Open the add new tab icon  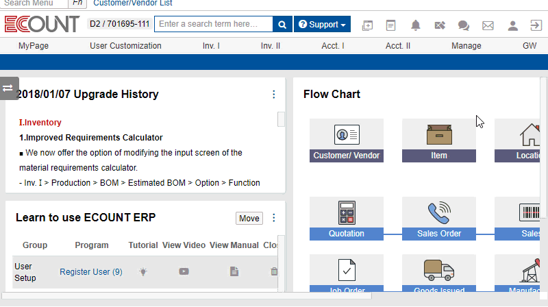point(367,25)
